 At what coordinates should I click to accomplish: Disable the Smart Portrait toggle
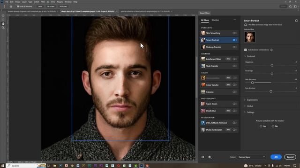234,40
